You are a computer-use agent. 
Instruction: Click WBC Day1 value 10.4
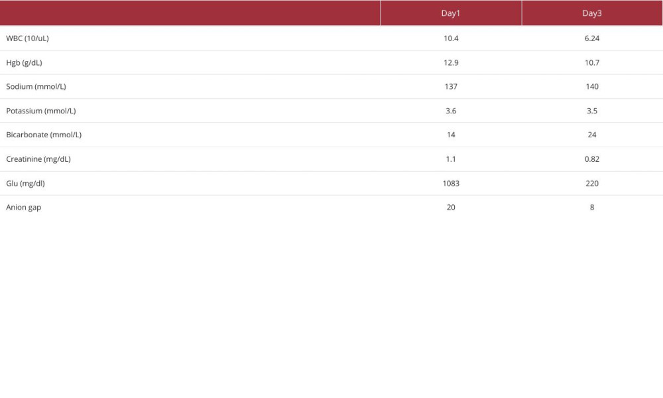(451, 38)
